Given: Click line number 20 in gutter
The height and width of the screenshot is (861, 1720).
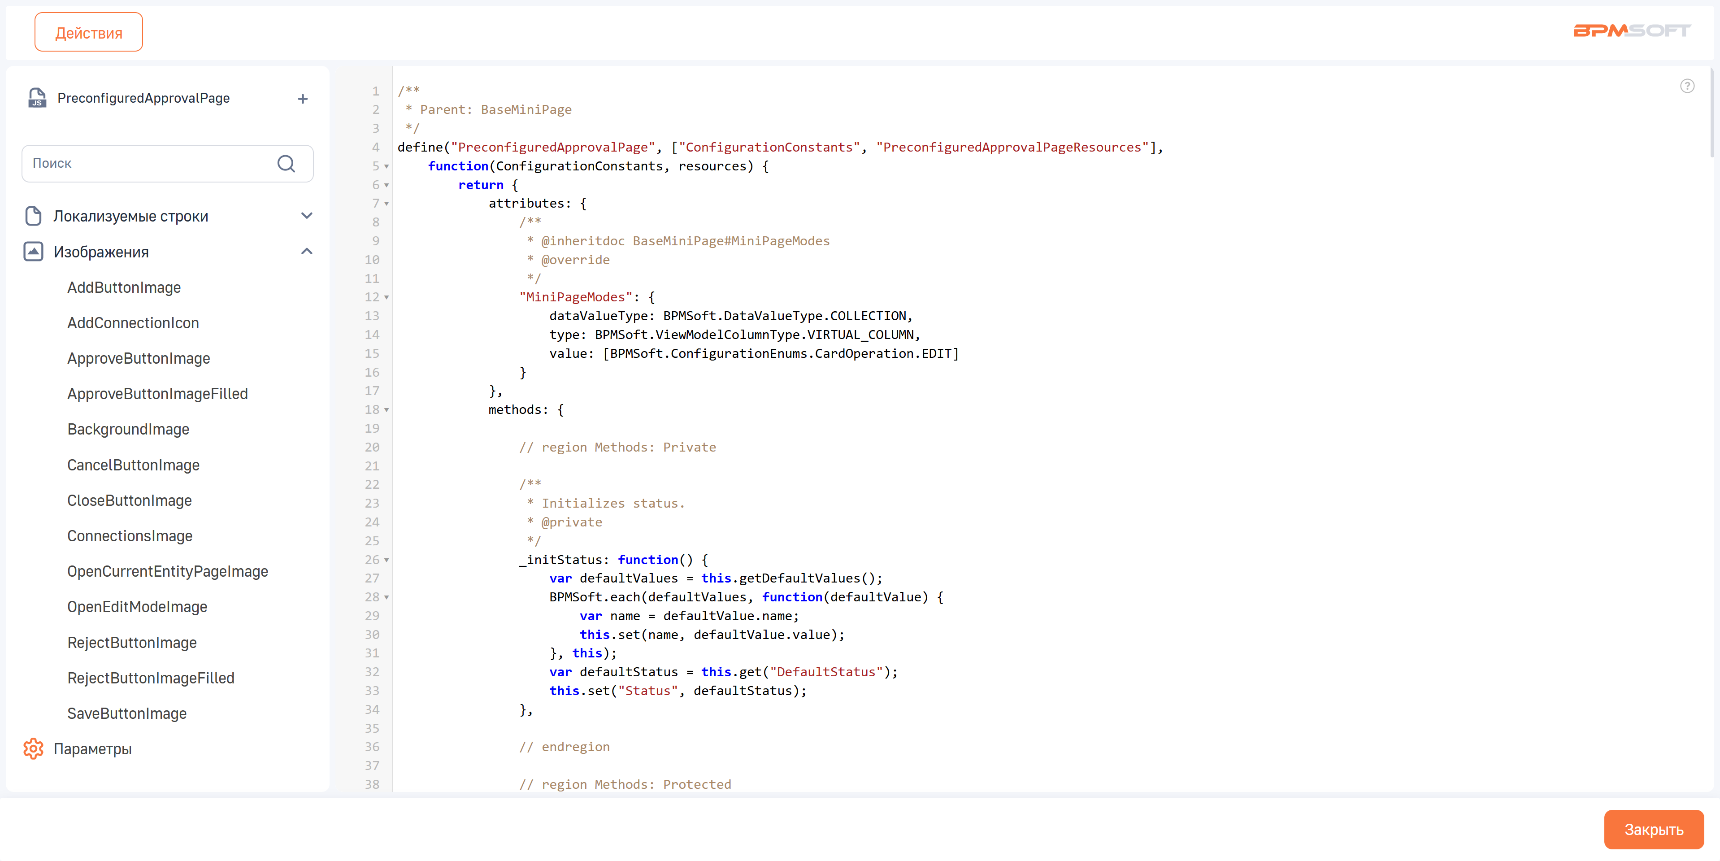Looking at the screenshot, I should [x=372, y=448].
